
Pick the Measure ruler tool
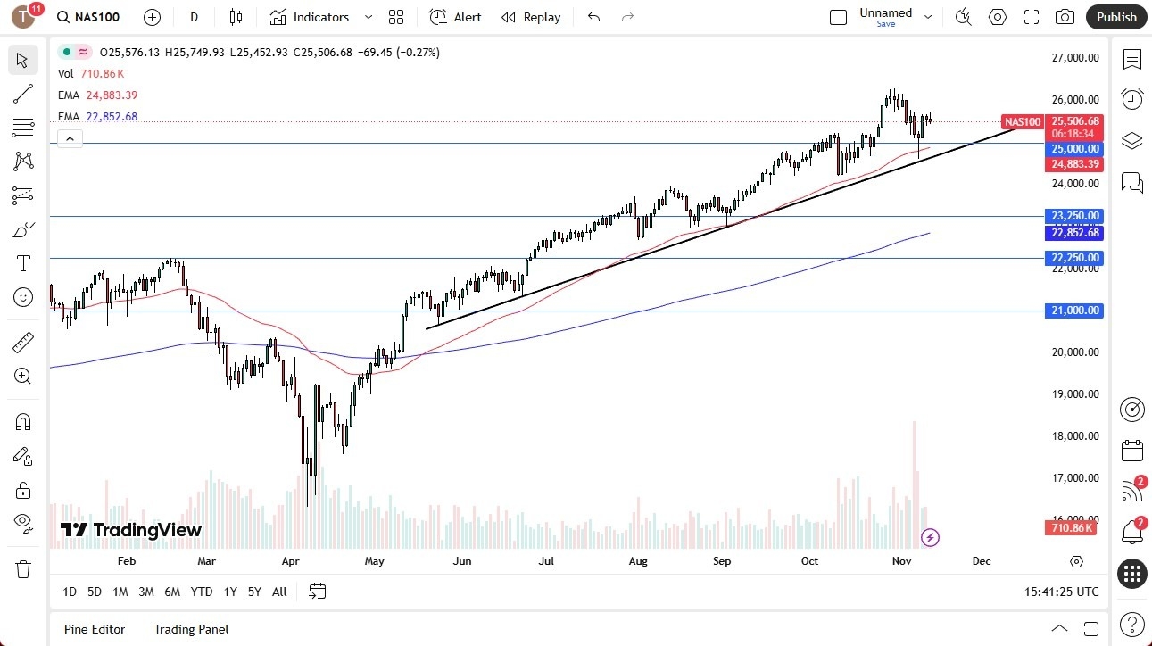click(x=23, y=342)
